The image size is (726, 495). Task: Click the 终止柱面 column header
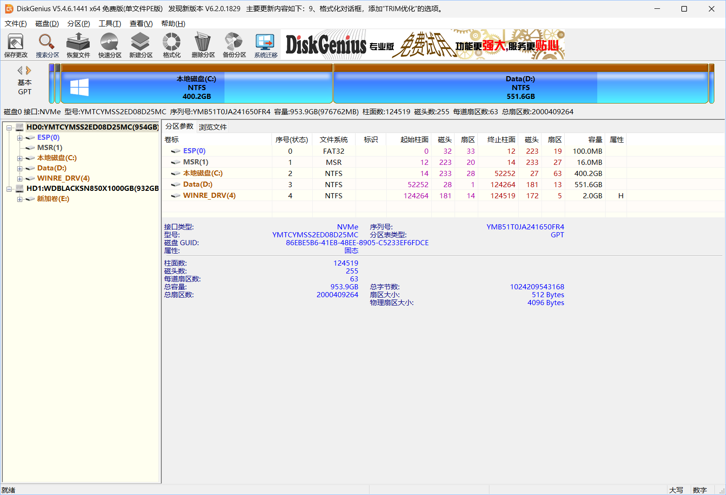click(x=498, y=139)
